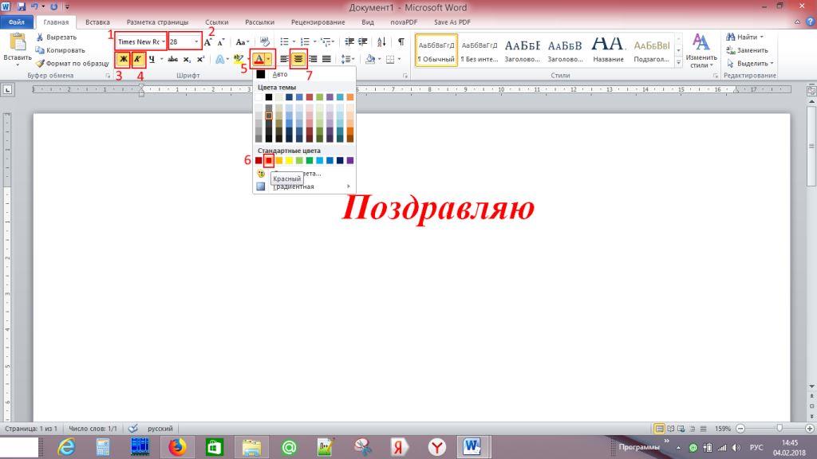
Task: Switch to the novaPDF tab
Action: (x=404, y=22)
